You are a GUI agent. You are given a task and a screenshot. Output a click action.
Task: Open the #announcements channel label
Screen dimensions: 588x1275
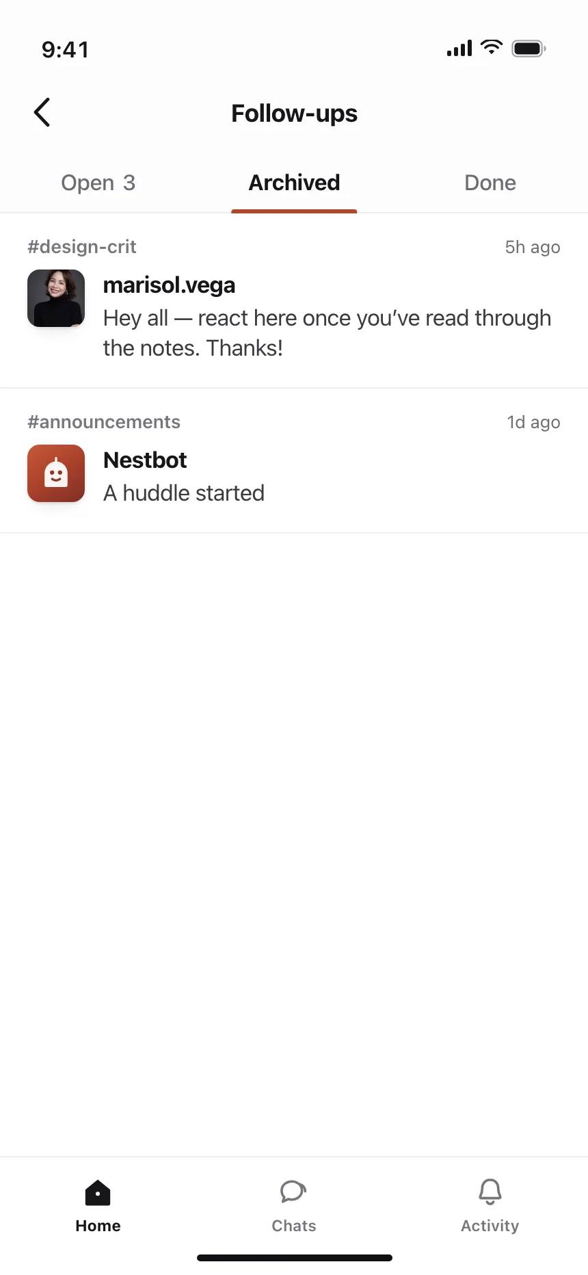point(104,422)
